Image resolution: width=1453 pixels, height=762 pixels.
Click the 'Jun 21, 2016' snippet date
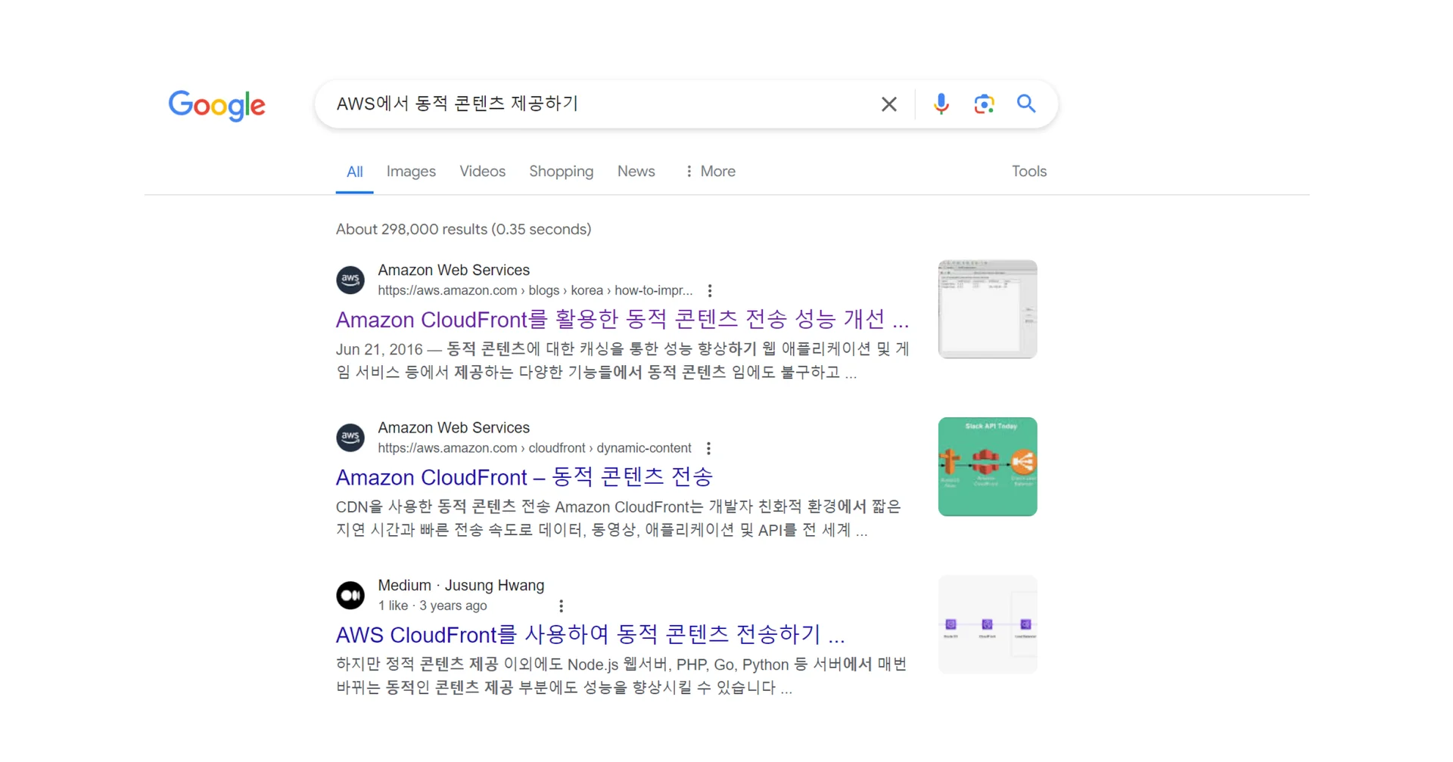click(x=379, y=349)
